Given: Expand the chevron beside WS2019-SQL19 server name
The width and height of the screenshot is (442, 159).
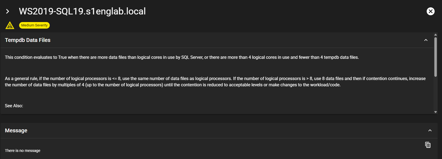Looking at the screenshot, I should point(8,11).
